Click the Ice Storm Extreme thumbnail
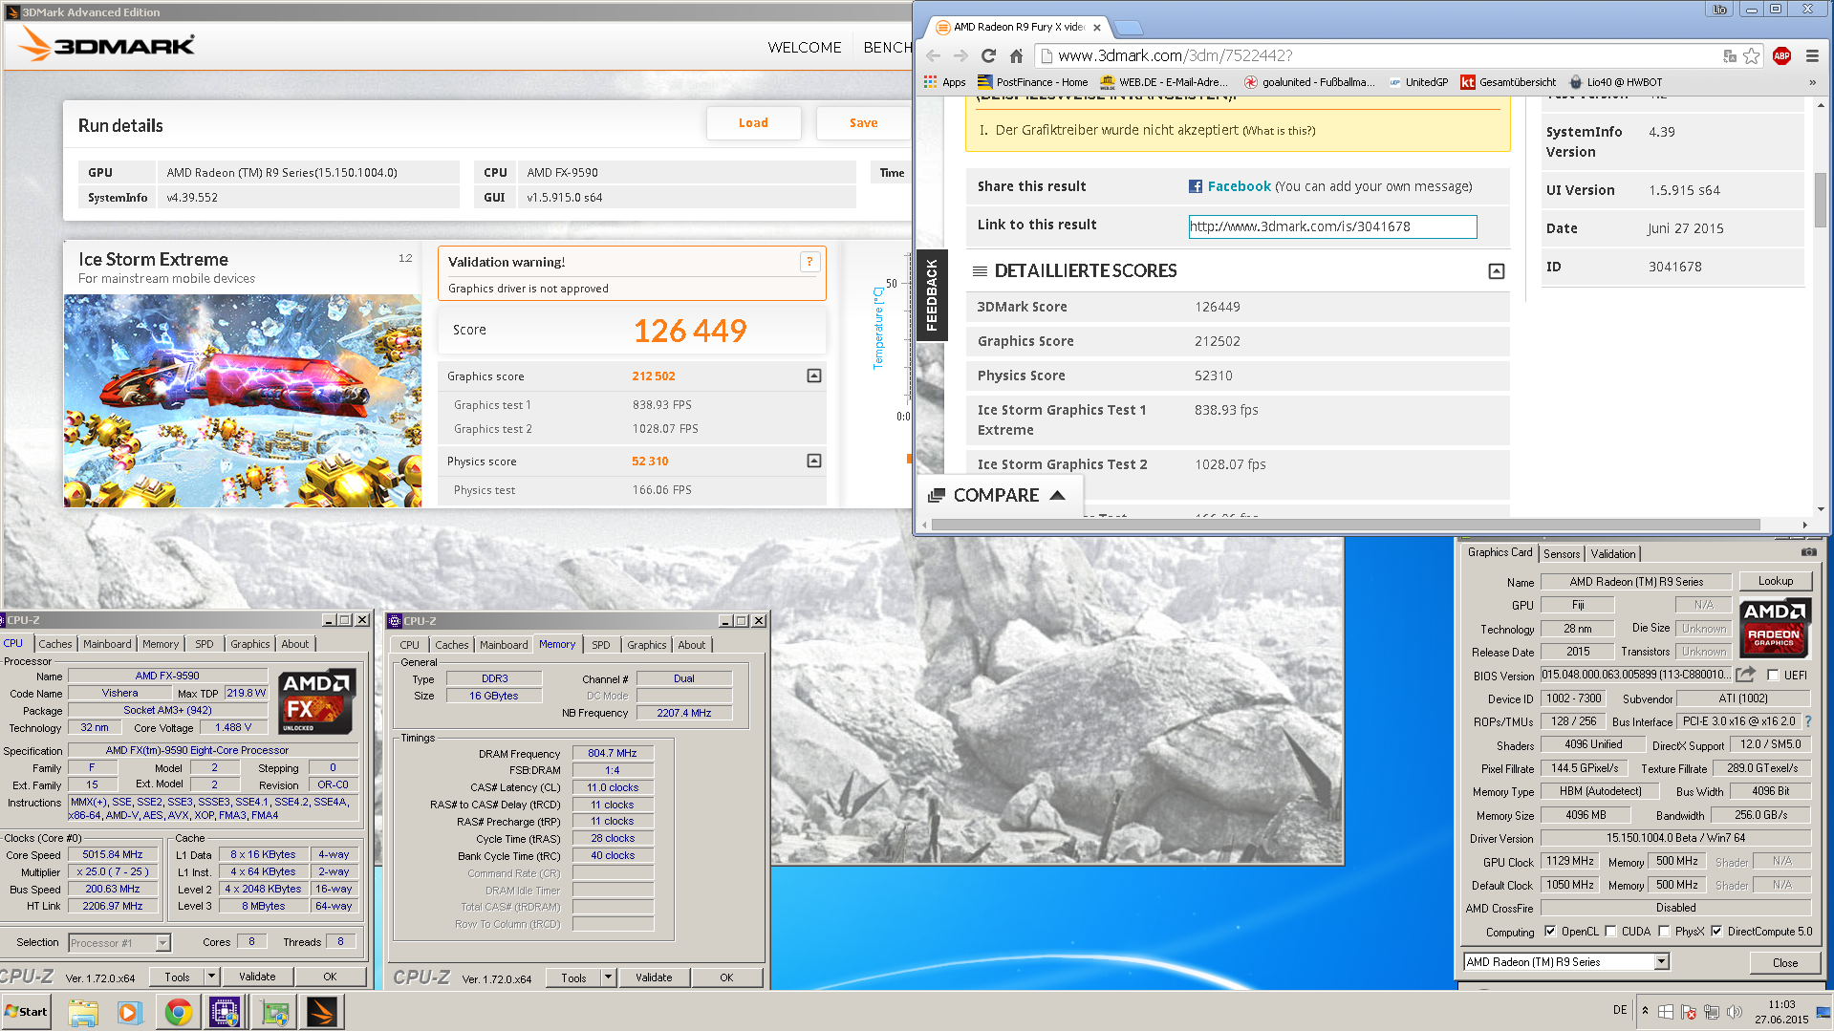Image resolution: width=1834 pixels, height=1031 pixels. (x=243, y=400)
